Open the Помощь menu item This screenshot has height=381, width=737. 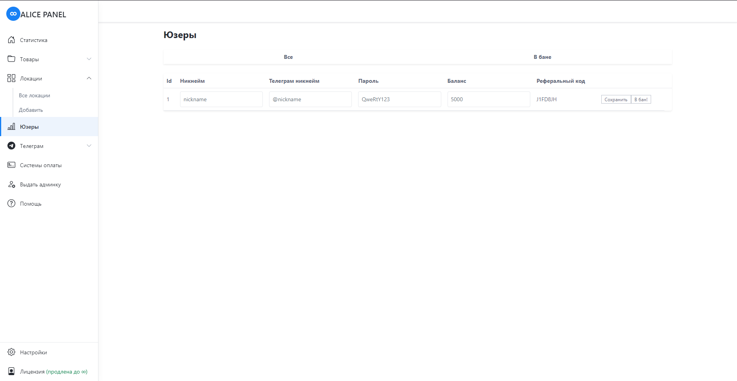(49, 204)
